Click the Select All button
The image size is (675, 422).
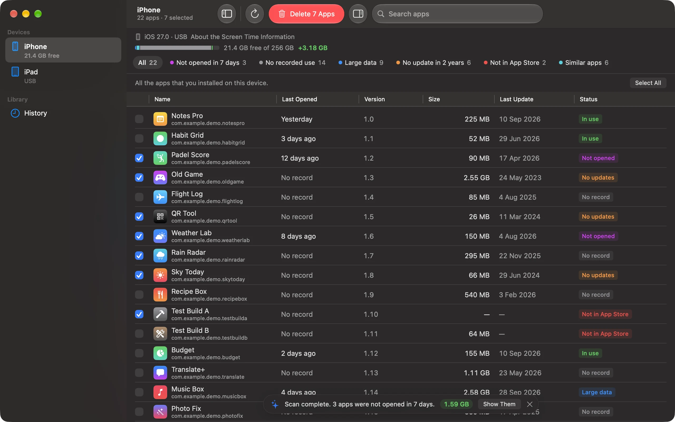648,83
